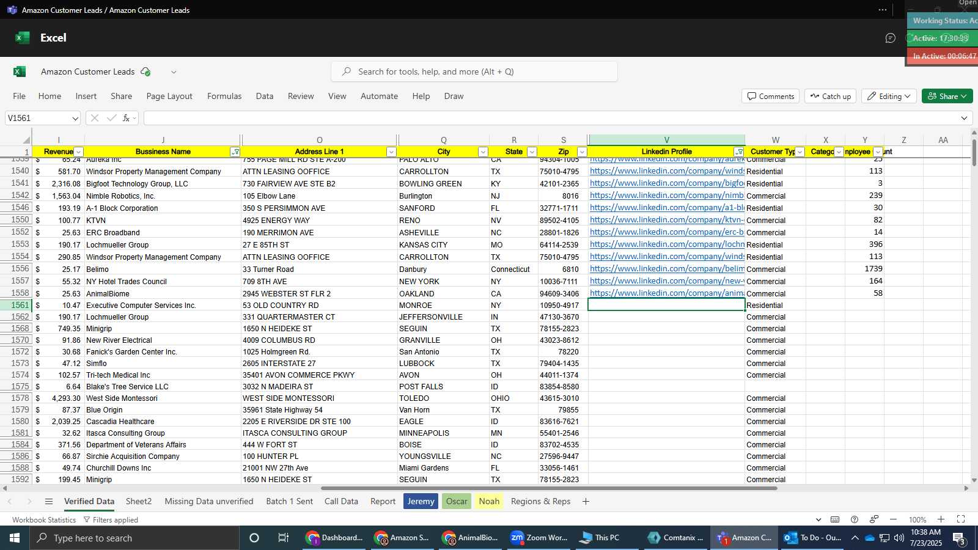Click the keyboard icon in status bar

coord(835,519)
